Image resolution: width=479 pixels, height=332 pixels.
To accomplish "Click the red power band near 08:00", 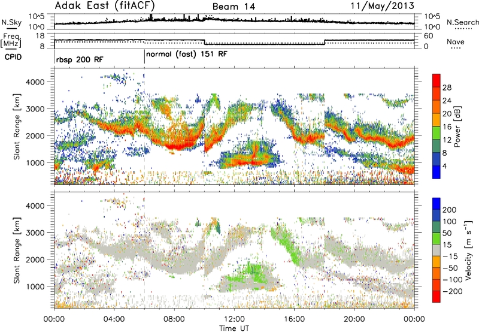I will pyautogui.click(x=178, y=146).
